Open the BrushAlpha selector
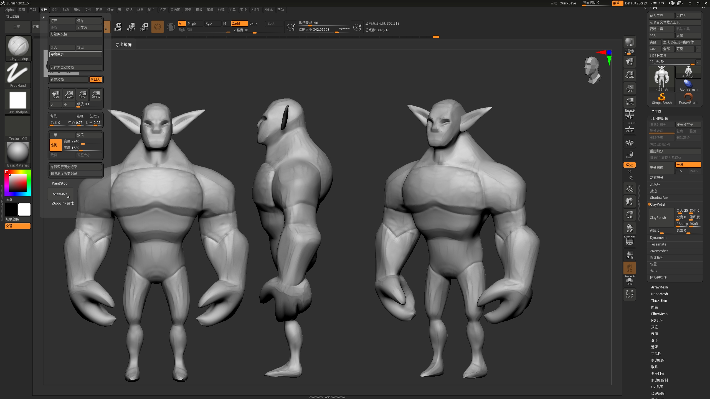The width and height of the screenshot is (710, 399). tap(18, 101)
